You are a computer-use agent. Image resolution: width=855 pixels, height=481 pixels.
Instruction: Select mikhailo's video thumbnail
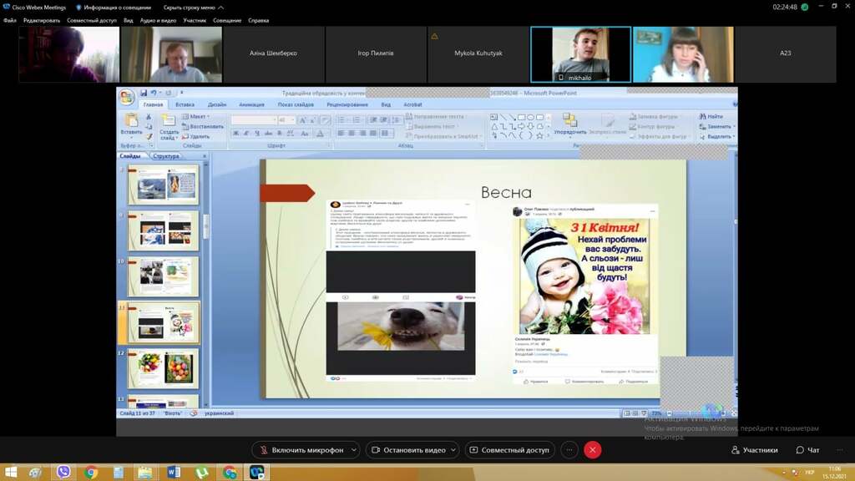tap(580, 54)
